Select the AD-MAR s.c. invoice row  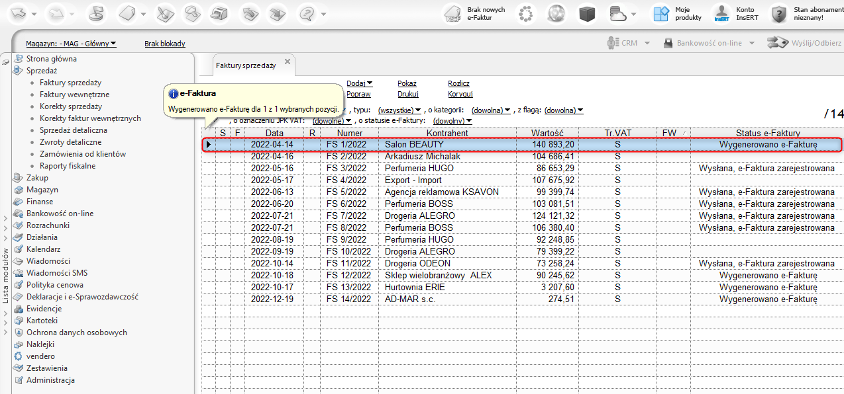522,299
